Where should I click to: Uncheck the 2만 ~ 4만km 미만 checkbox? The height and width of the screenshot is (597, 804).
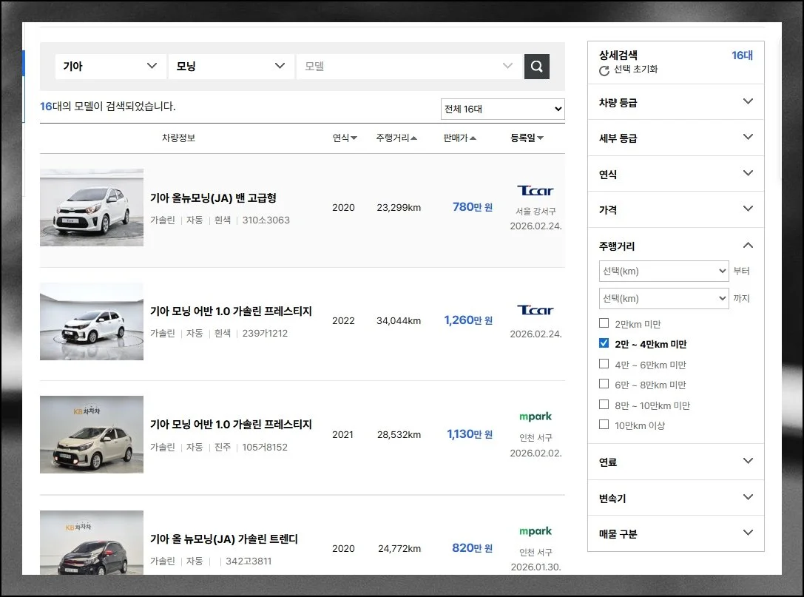pyautogui.click(x=604, y=343)
